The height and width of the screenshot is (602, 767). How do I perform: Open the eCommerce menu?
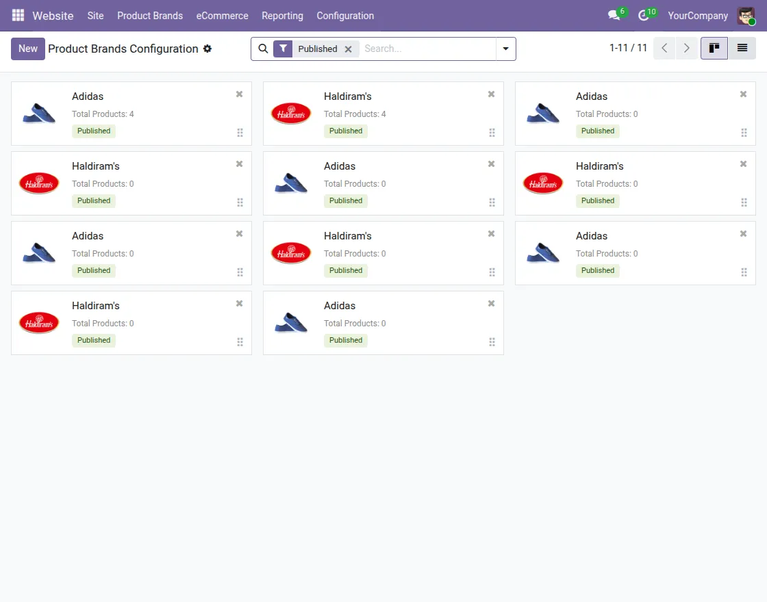tap(222, 16)
